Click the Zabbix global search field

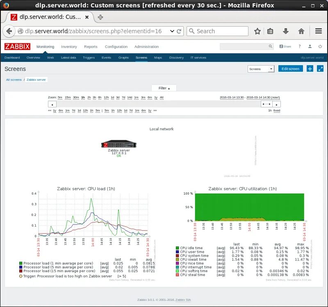click(244, 46)
